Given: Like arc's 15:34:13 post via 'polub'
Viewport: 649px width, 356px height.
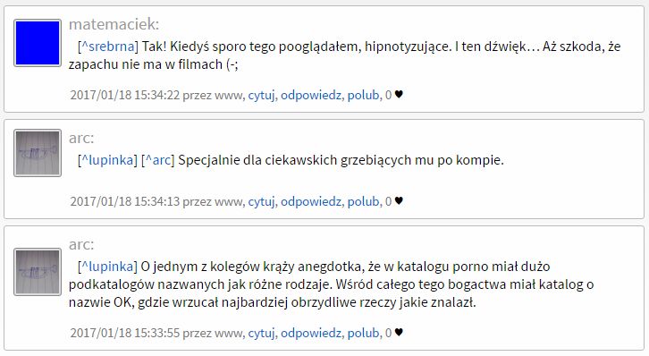Looking at the screenshot, I should 364,201.
